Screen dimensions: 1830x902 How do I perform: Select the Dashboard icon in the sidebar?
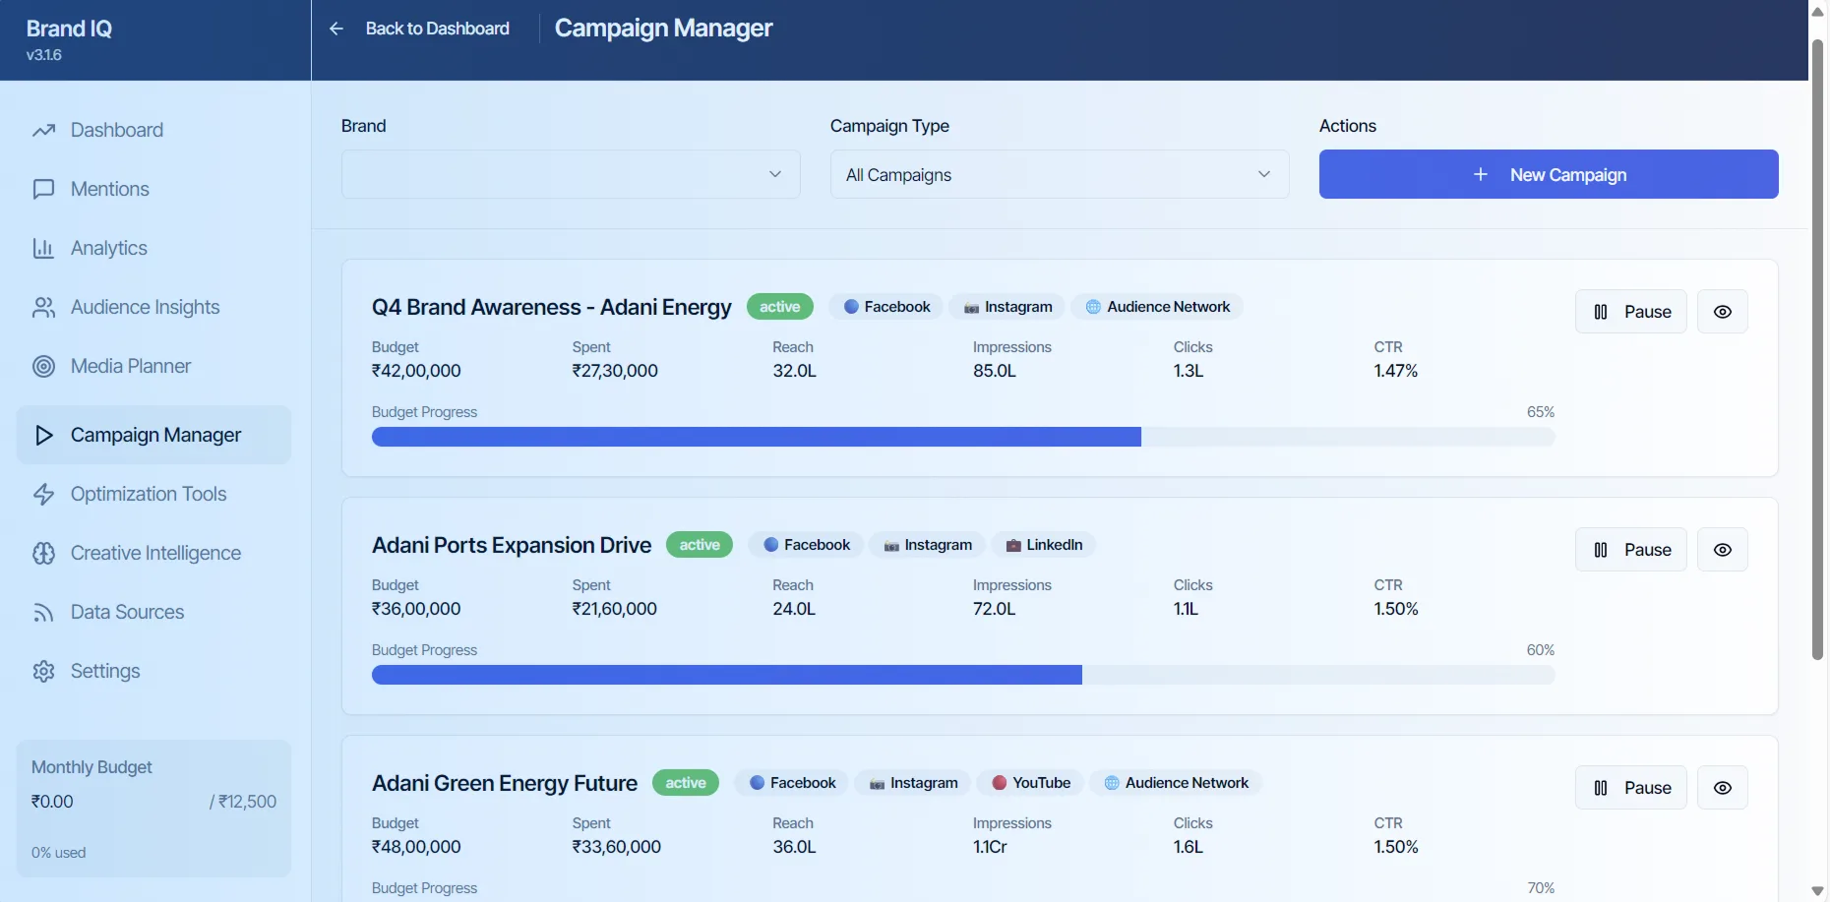(43, 130)
